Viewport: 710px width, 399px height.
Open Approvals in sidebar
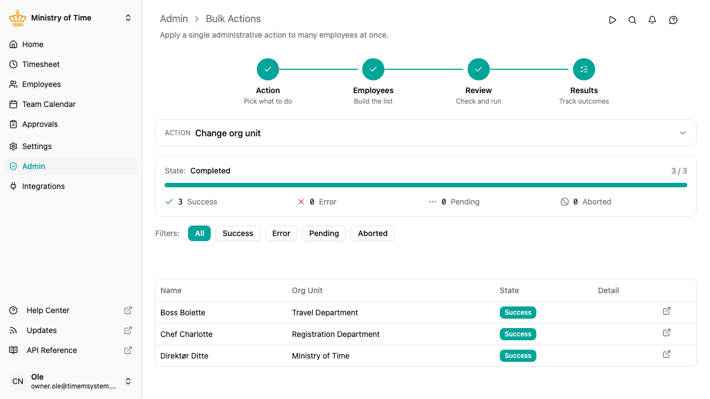click(x=70, y=124)
